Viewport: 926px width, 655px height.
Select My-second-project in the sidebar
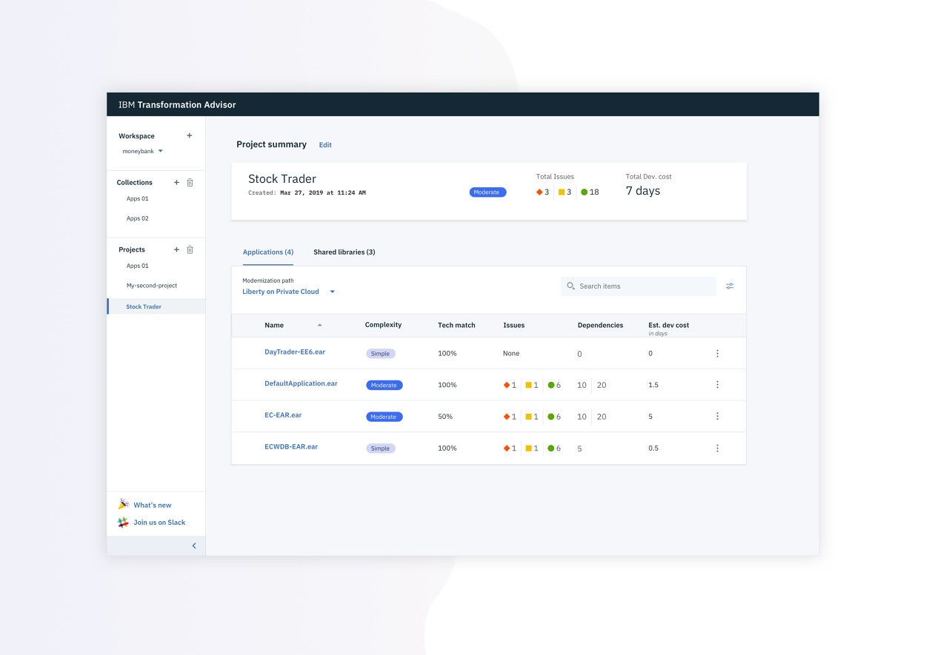(151, 285)
